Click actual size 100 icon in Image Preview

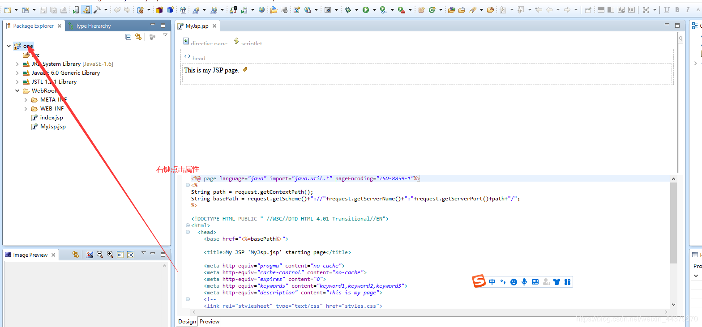coord(120,255)
